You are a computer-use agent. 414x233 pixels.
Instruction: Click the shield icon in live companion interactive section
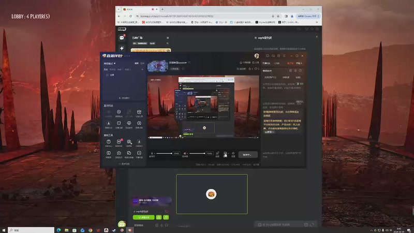pos(119,112)
